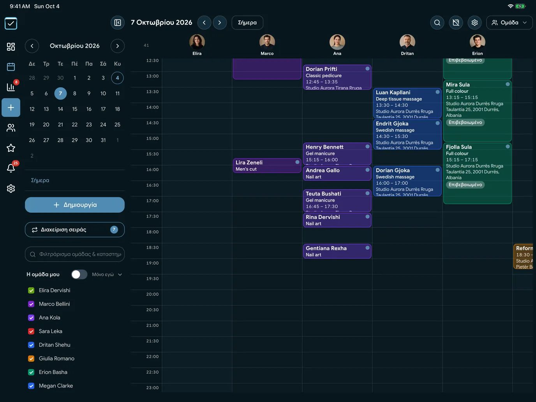
Task: Open Dorian Gjoka Swedish massage appointment
Action: pos(407,181)
